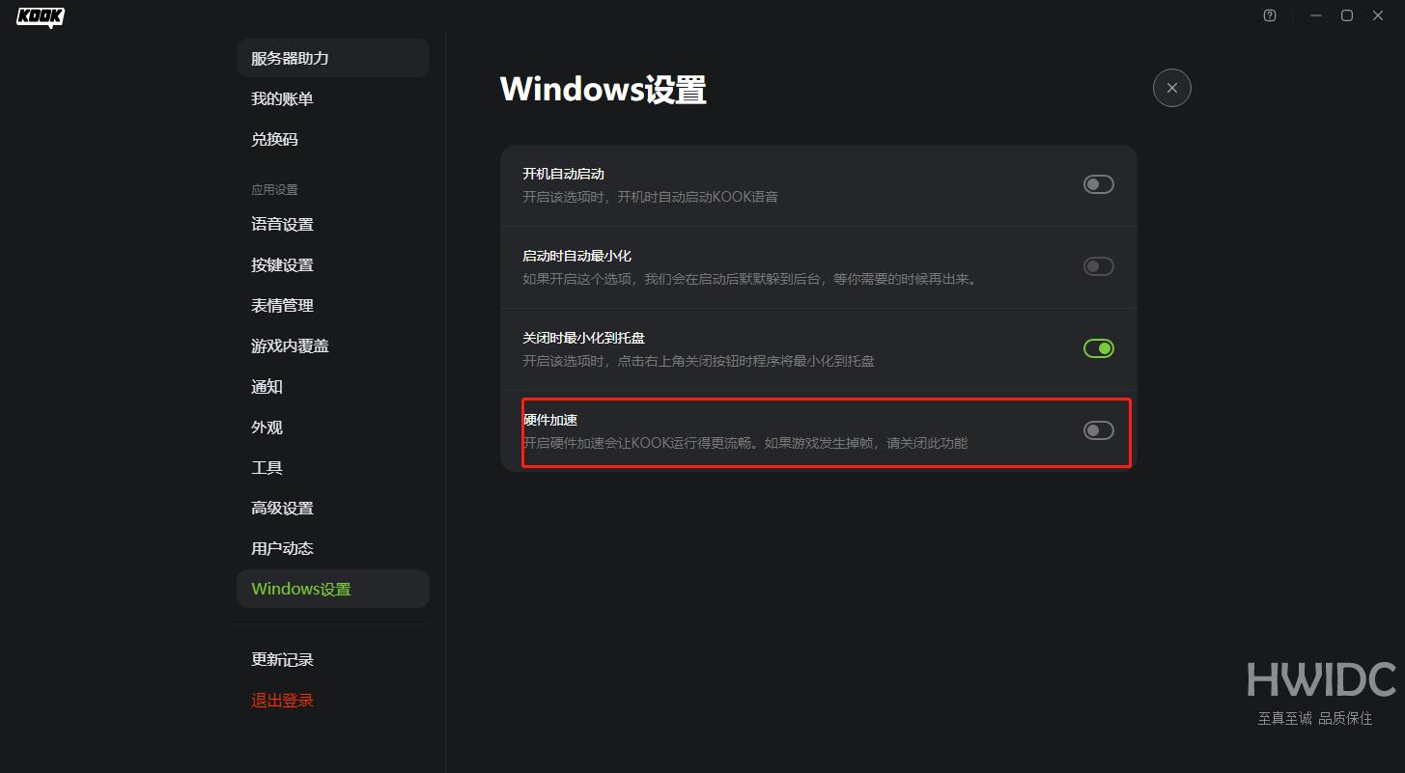The height and width of the screenshot is (773, 1405).
Task: Open 高级设置 page
Action: (x=333, y=508)
